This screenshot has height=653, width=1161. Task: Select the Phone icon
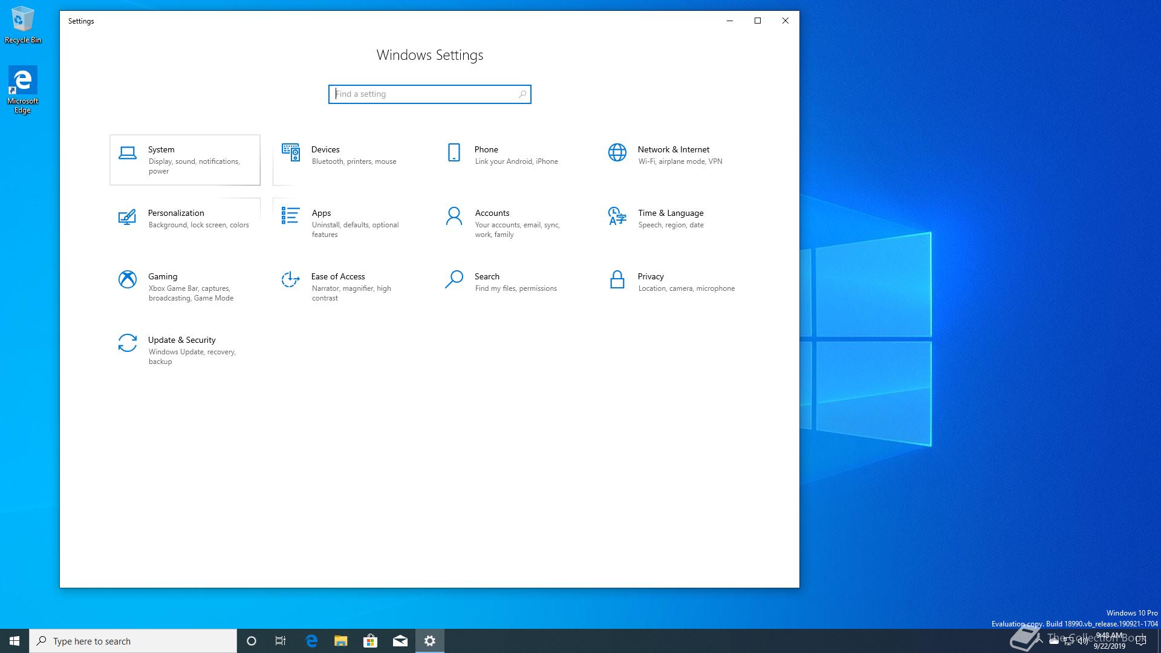454,152
